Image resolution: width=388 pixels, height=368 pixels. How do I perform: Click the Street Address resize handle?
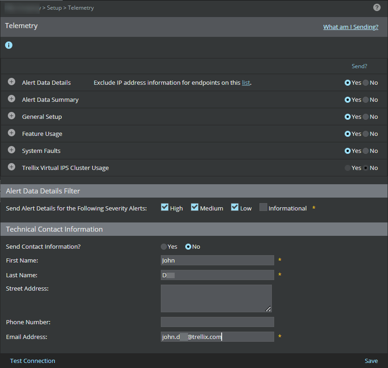point(268,309)
